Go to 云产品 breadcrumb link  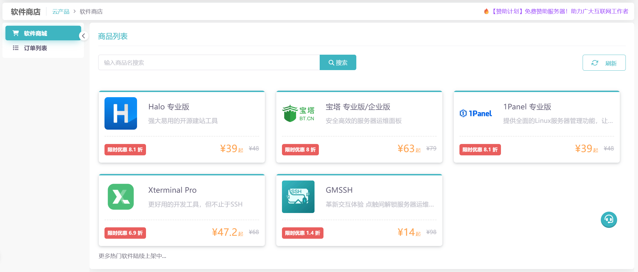61,12
